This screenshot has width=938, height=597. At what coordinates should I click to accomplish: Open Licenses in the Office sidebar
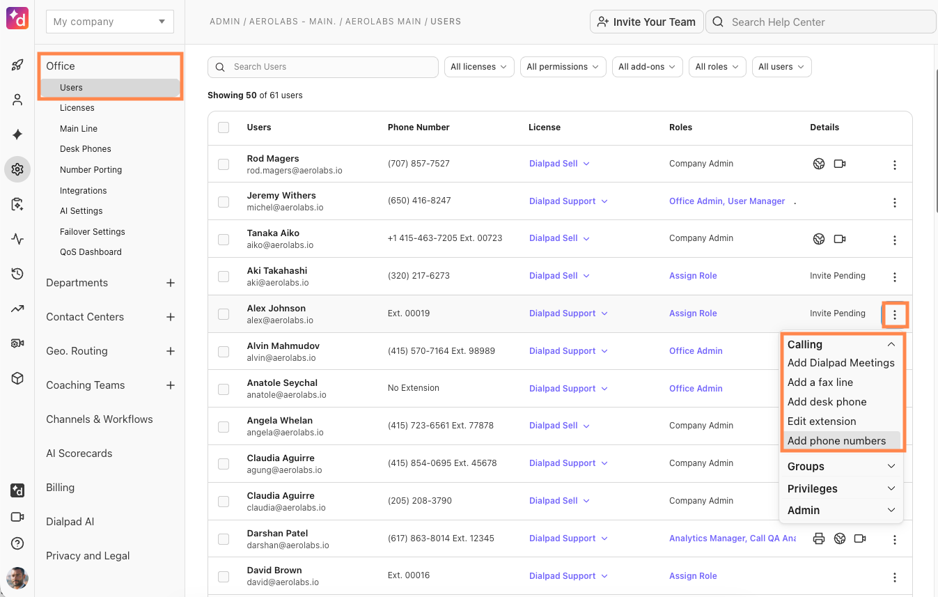tap(77, 108)
